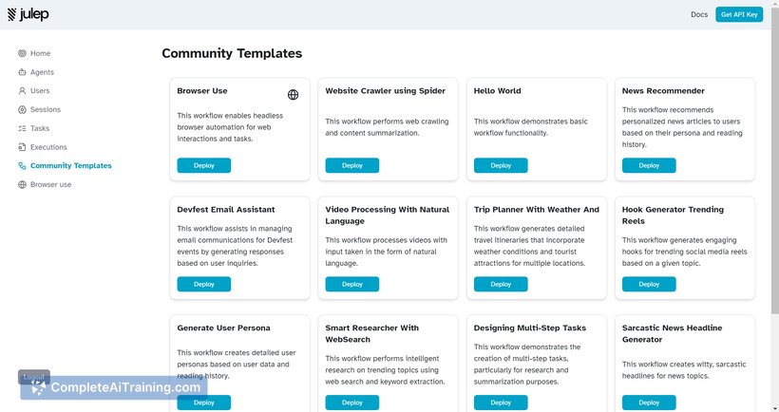This screenshot has width=779, height=412.
Task: Deploy the Sarcastic News Headline Generator template
Action: pos(649,403)
